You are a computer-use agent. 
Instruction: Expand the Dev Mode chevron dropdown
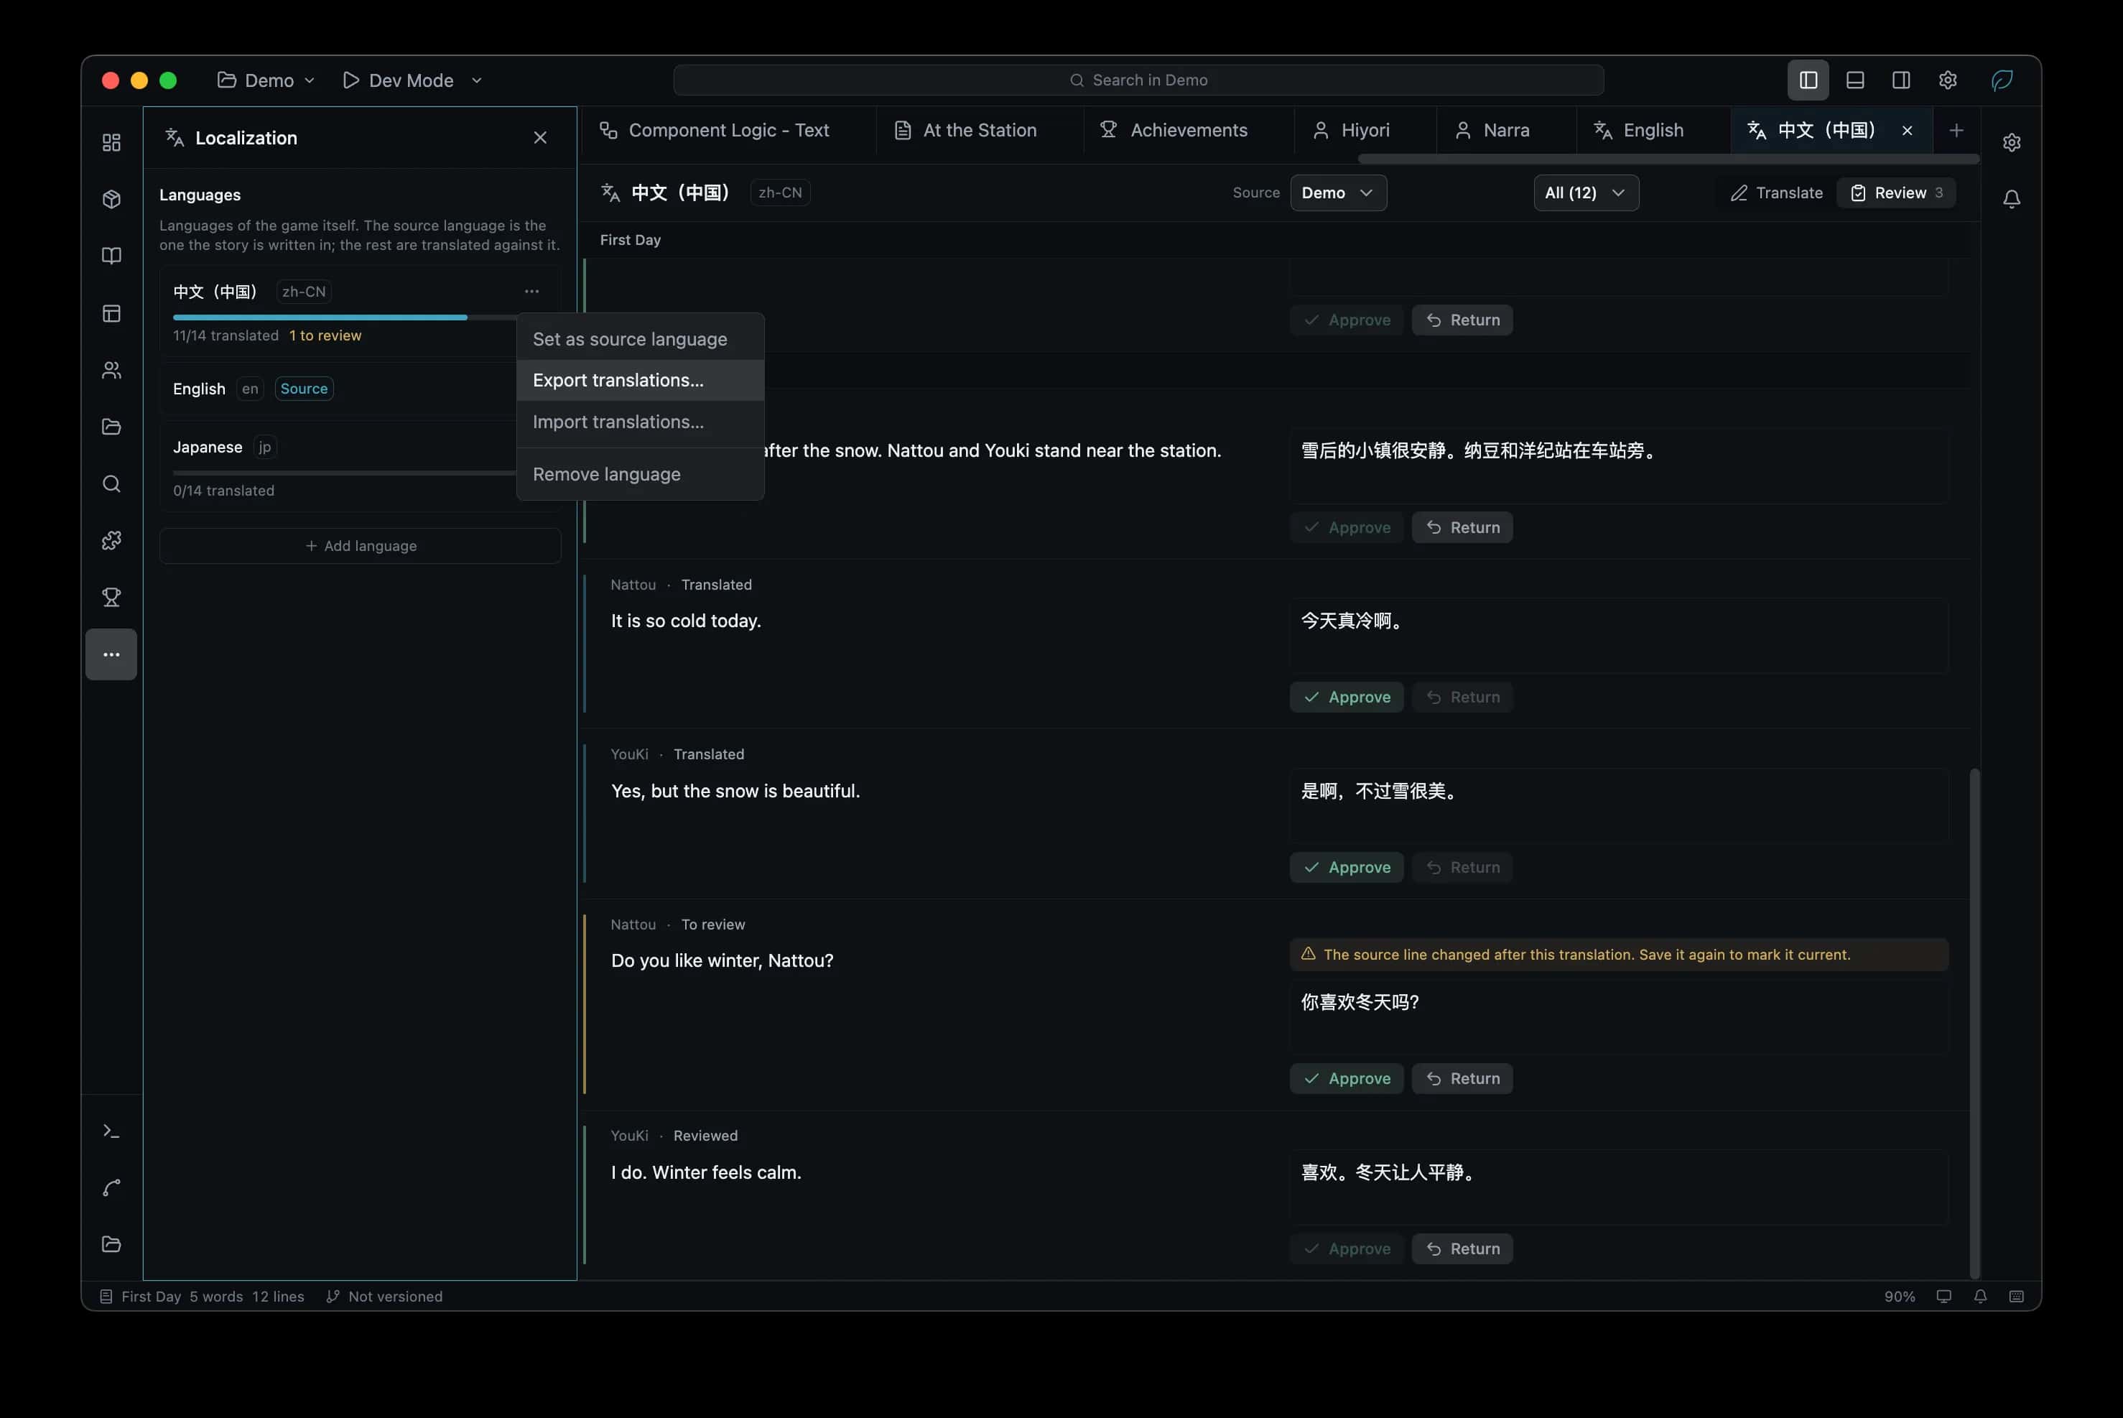476,80
